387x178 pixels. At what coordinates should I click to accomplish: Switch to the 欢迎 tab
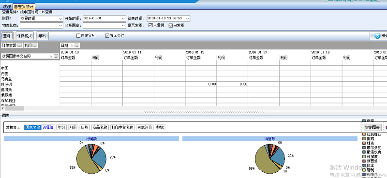pyautogui.click(x=7, y=7)
